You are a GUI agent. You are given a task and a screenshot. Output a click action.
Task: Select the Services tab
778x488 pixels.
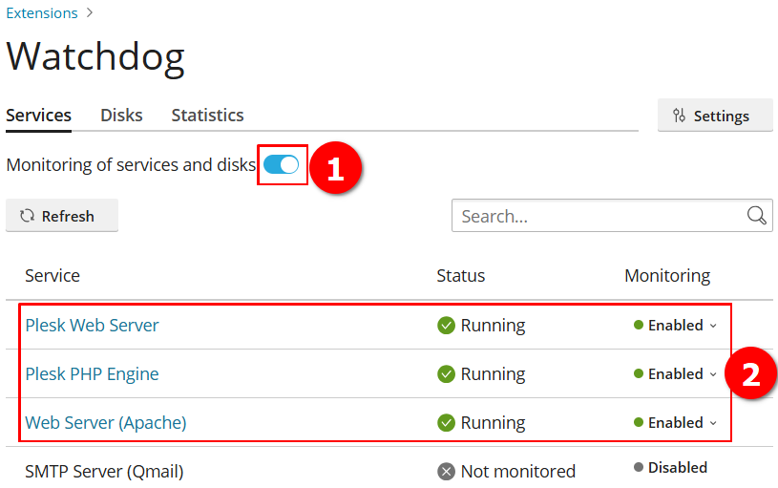(39, 116)
